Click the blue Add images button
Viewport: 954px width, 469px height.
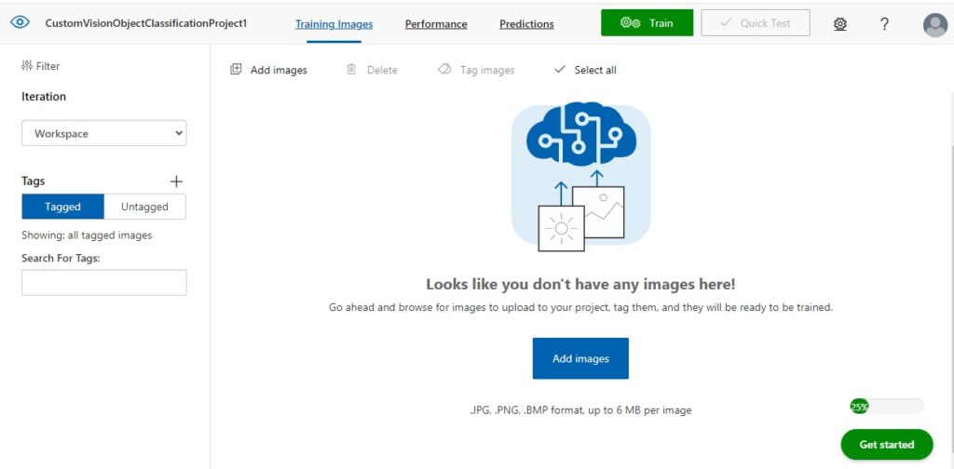coord(580,358)
